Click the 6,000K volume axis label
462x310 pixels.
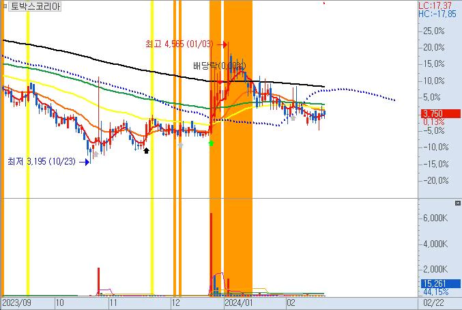click(x=435, y=218)
